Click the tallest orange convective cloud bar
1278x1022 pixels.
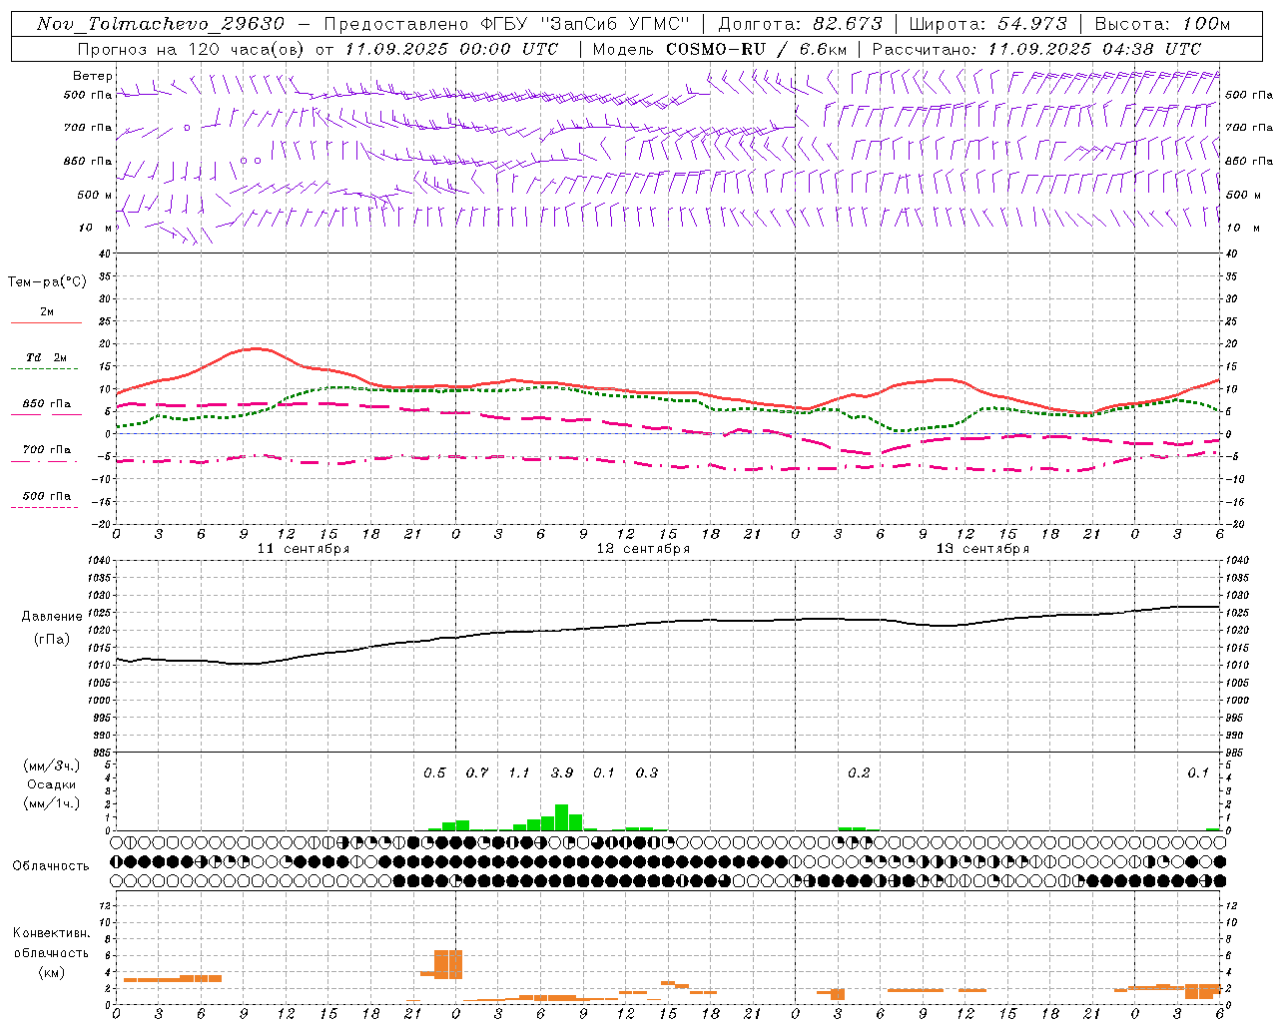pyautogui.click(x=448, y=965)
